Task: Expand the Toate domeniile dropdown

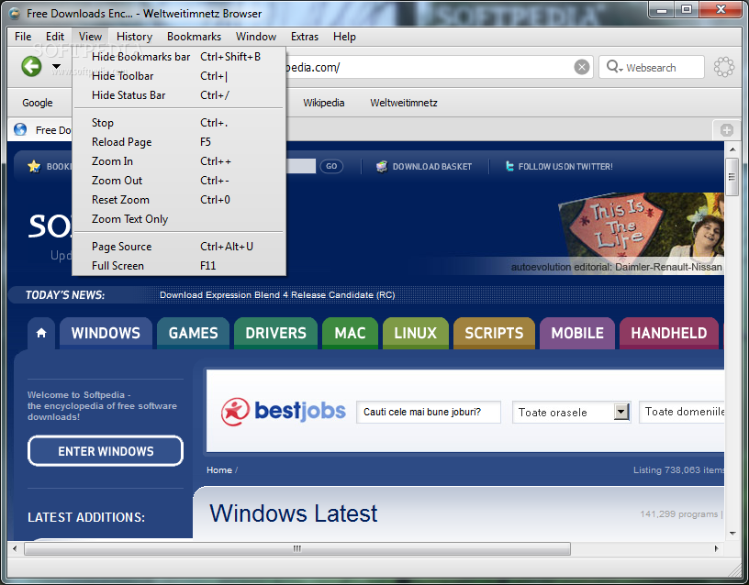Action: [682, 412]
